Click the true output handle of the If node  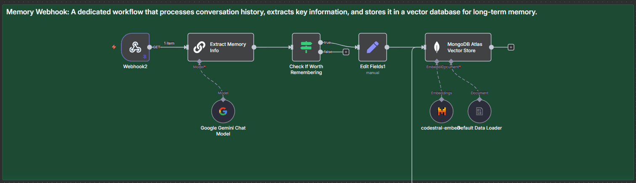pyautogui.click(x=321, y=42)
